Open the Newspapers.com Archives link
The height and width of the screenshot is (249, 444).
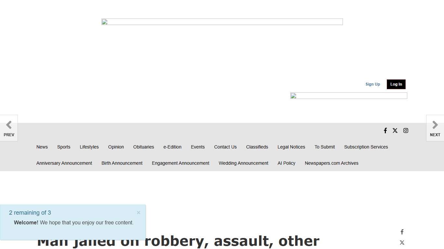332,163
